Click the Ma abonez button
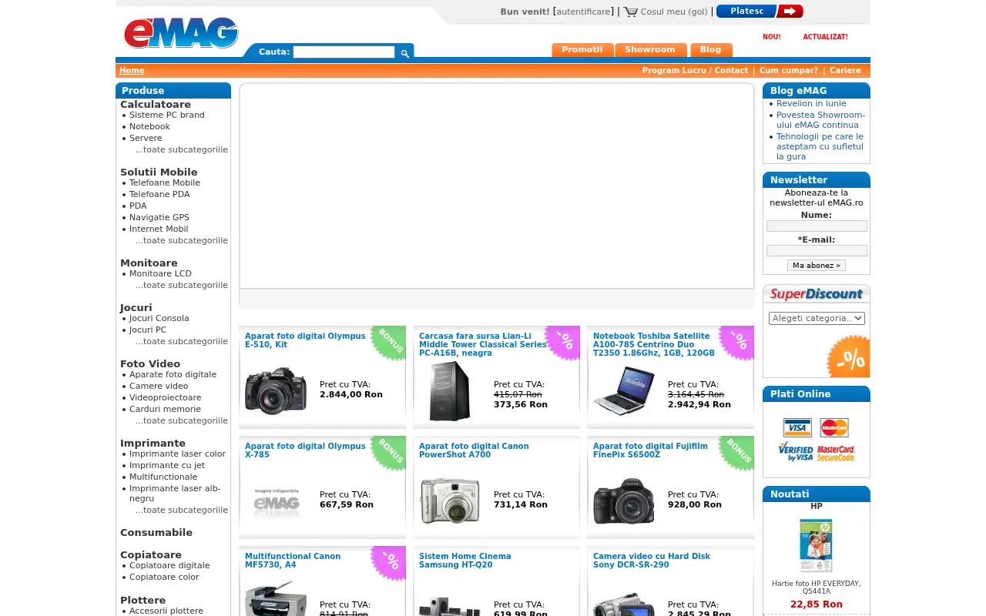The image size is (986, 616). [x=817, y=265]
